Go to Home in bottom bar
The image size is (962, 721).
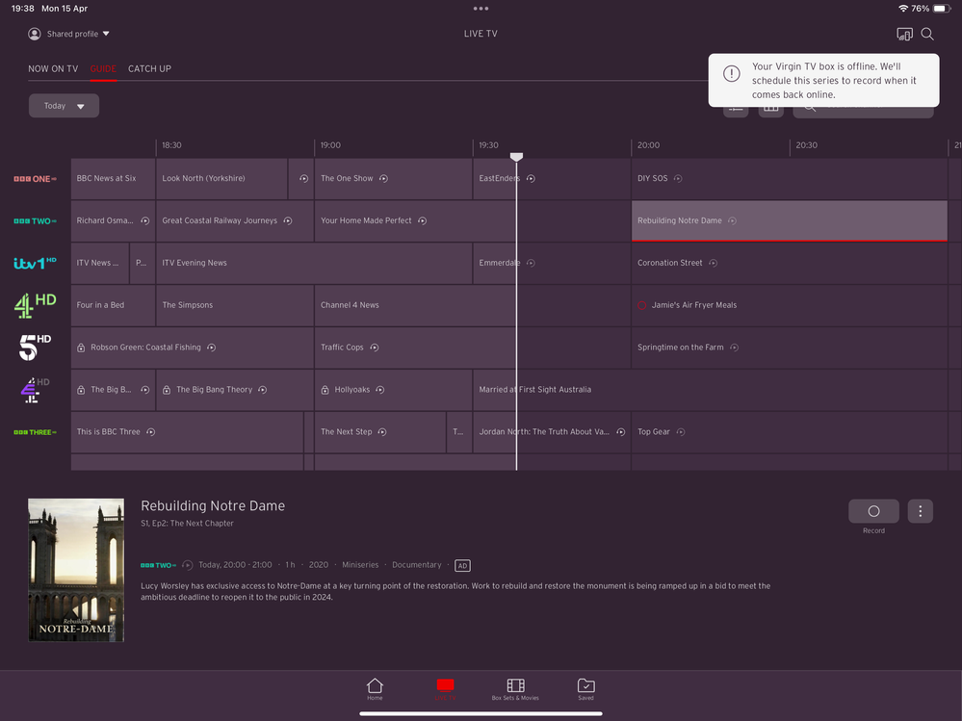click(x=375, y=689)
